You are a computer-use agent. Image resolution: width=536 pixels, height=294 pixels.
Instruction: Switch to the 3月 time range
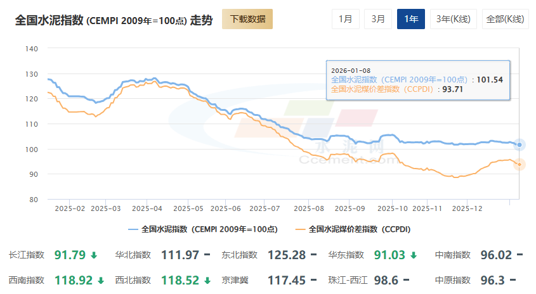[378, 19]
